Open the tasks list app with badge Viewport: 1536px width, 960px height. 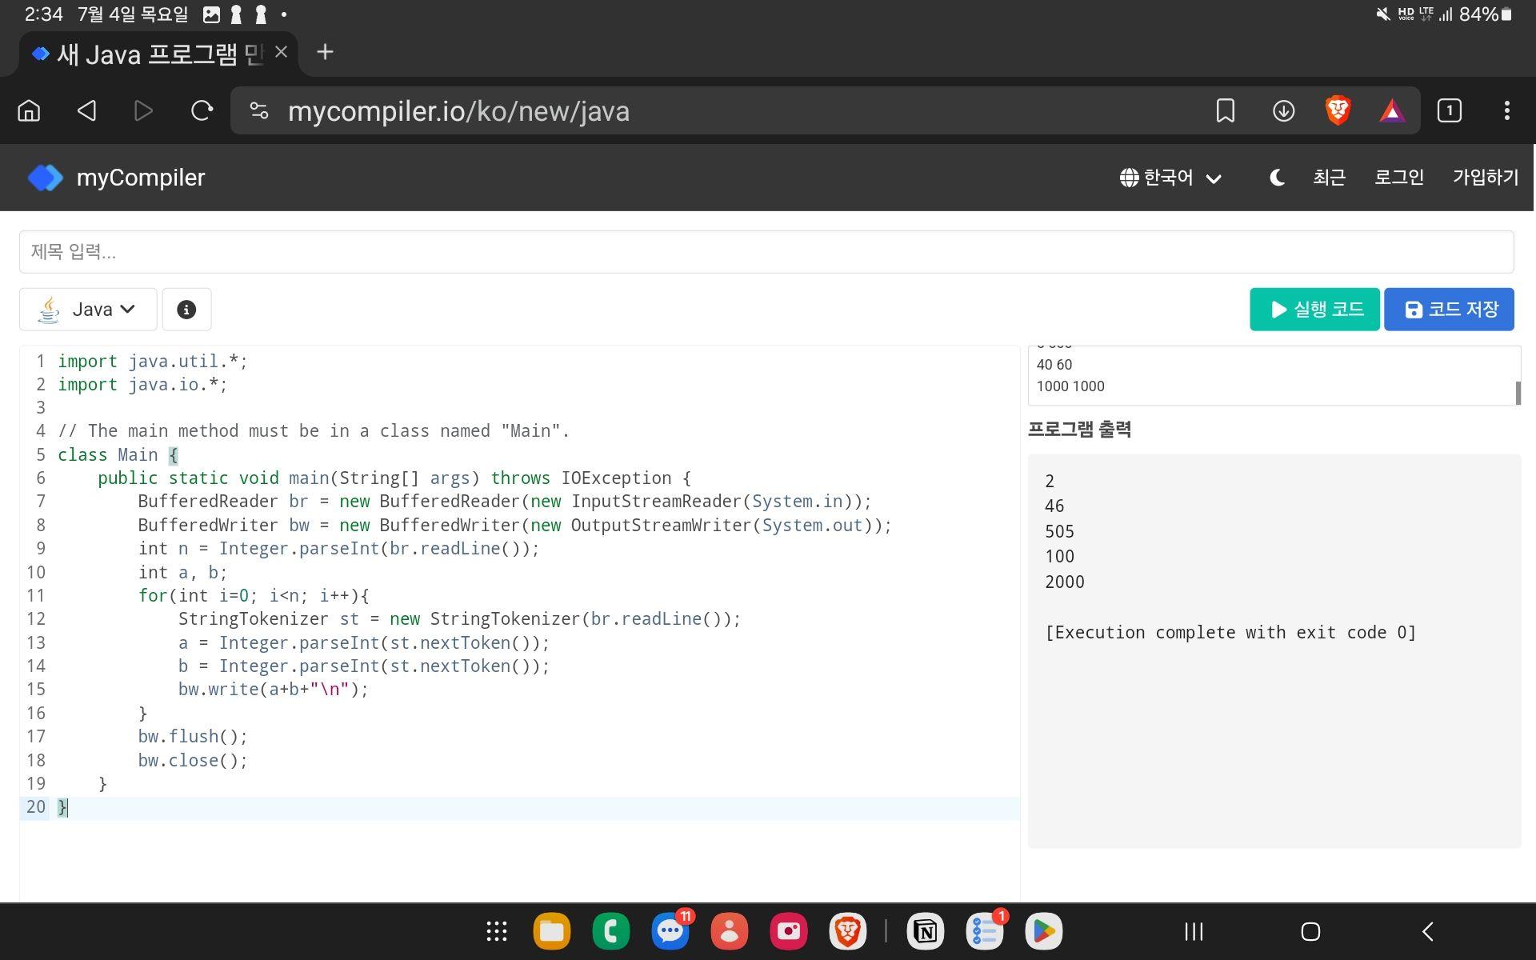click(x=985, y=931)
